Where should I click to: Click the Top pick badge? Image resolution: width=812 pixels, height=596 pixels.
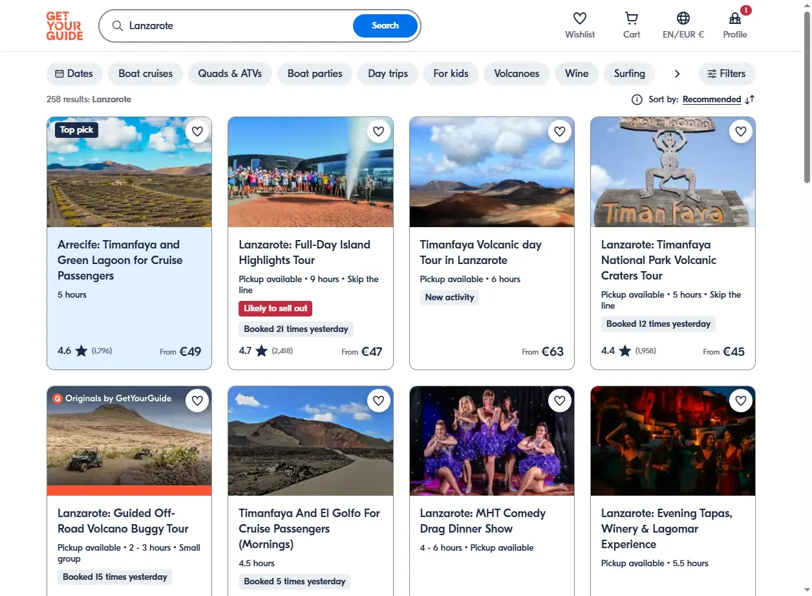(76, 130)
